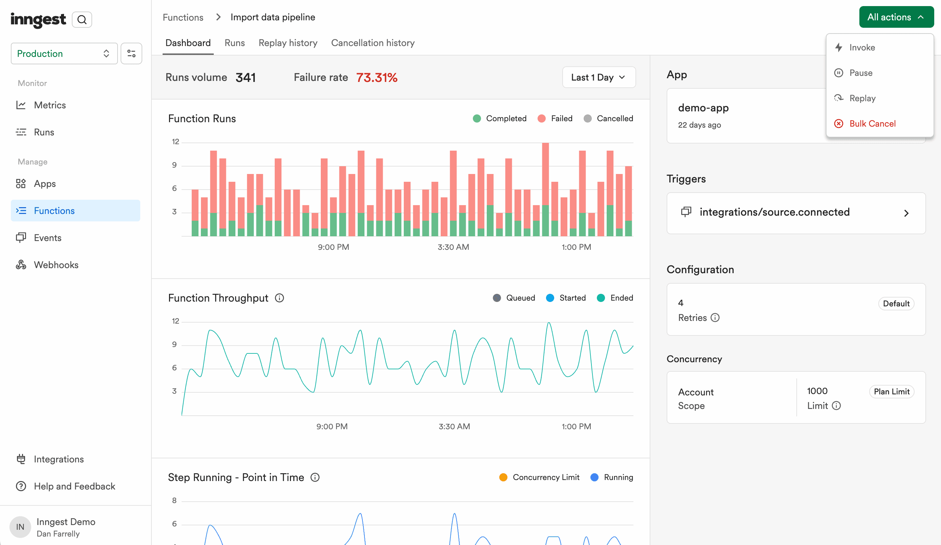Viewport: 941px width, 545px height.
Task: Click the search magnifier icon beside the logo
Action: click(x=82, y=19)
